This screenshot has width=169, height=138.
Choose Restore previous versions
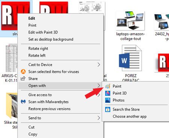[x=61, y=109]
